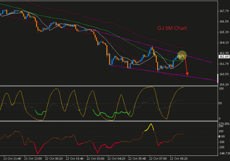Image resolution: width=230 pixels, height=161 pixels.
Task: Click price level 166.59 on the axis
Action: tap(224, 21)
